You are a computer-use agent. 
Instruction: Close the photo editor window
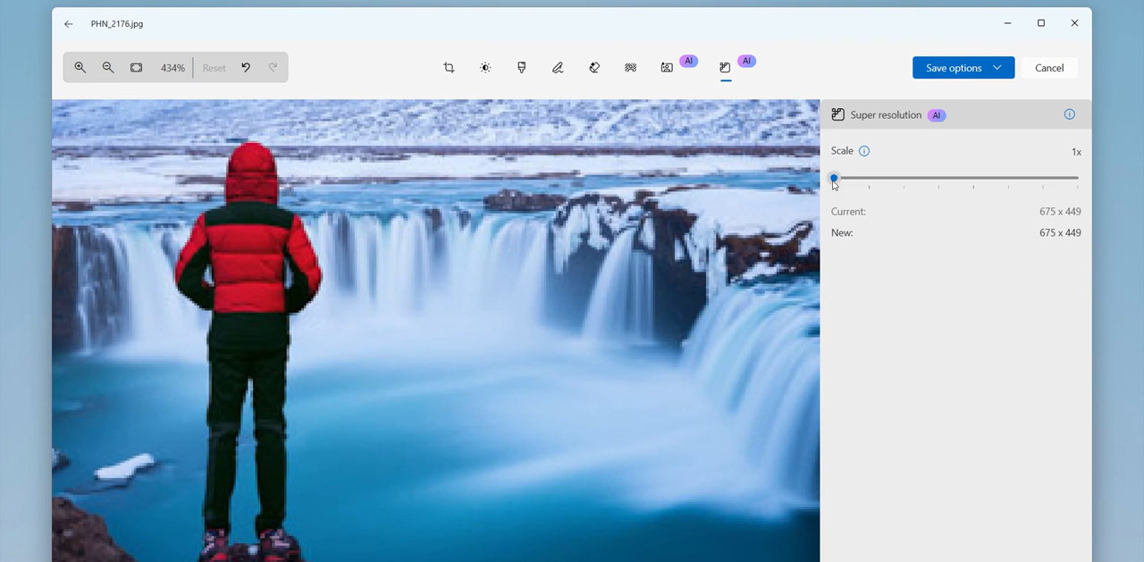click(1074, 24)
